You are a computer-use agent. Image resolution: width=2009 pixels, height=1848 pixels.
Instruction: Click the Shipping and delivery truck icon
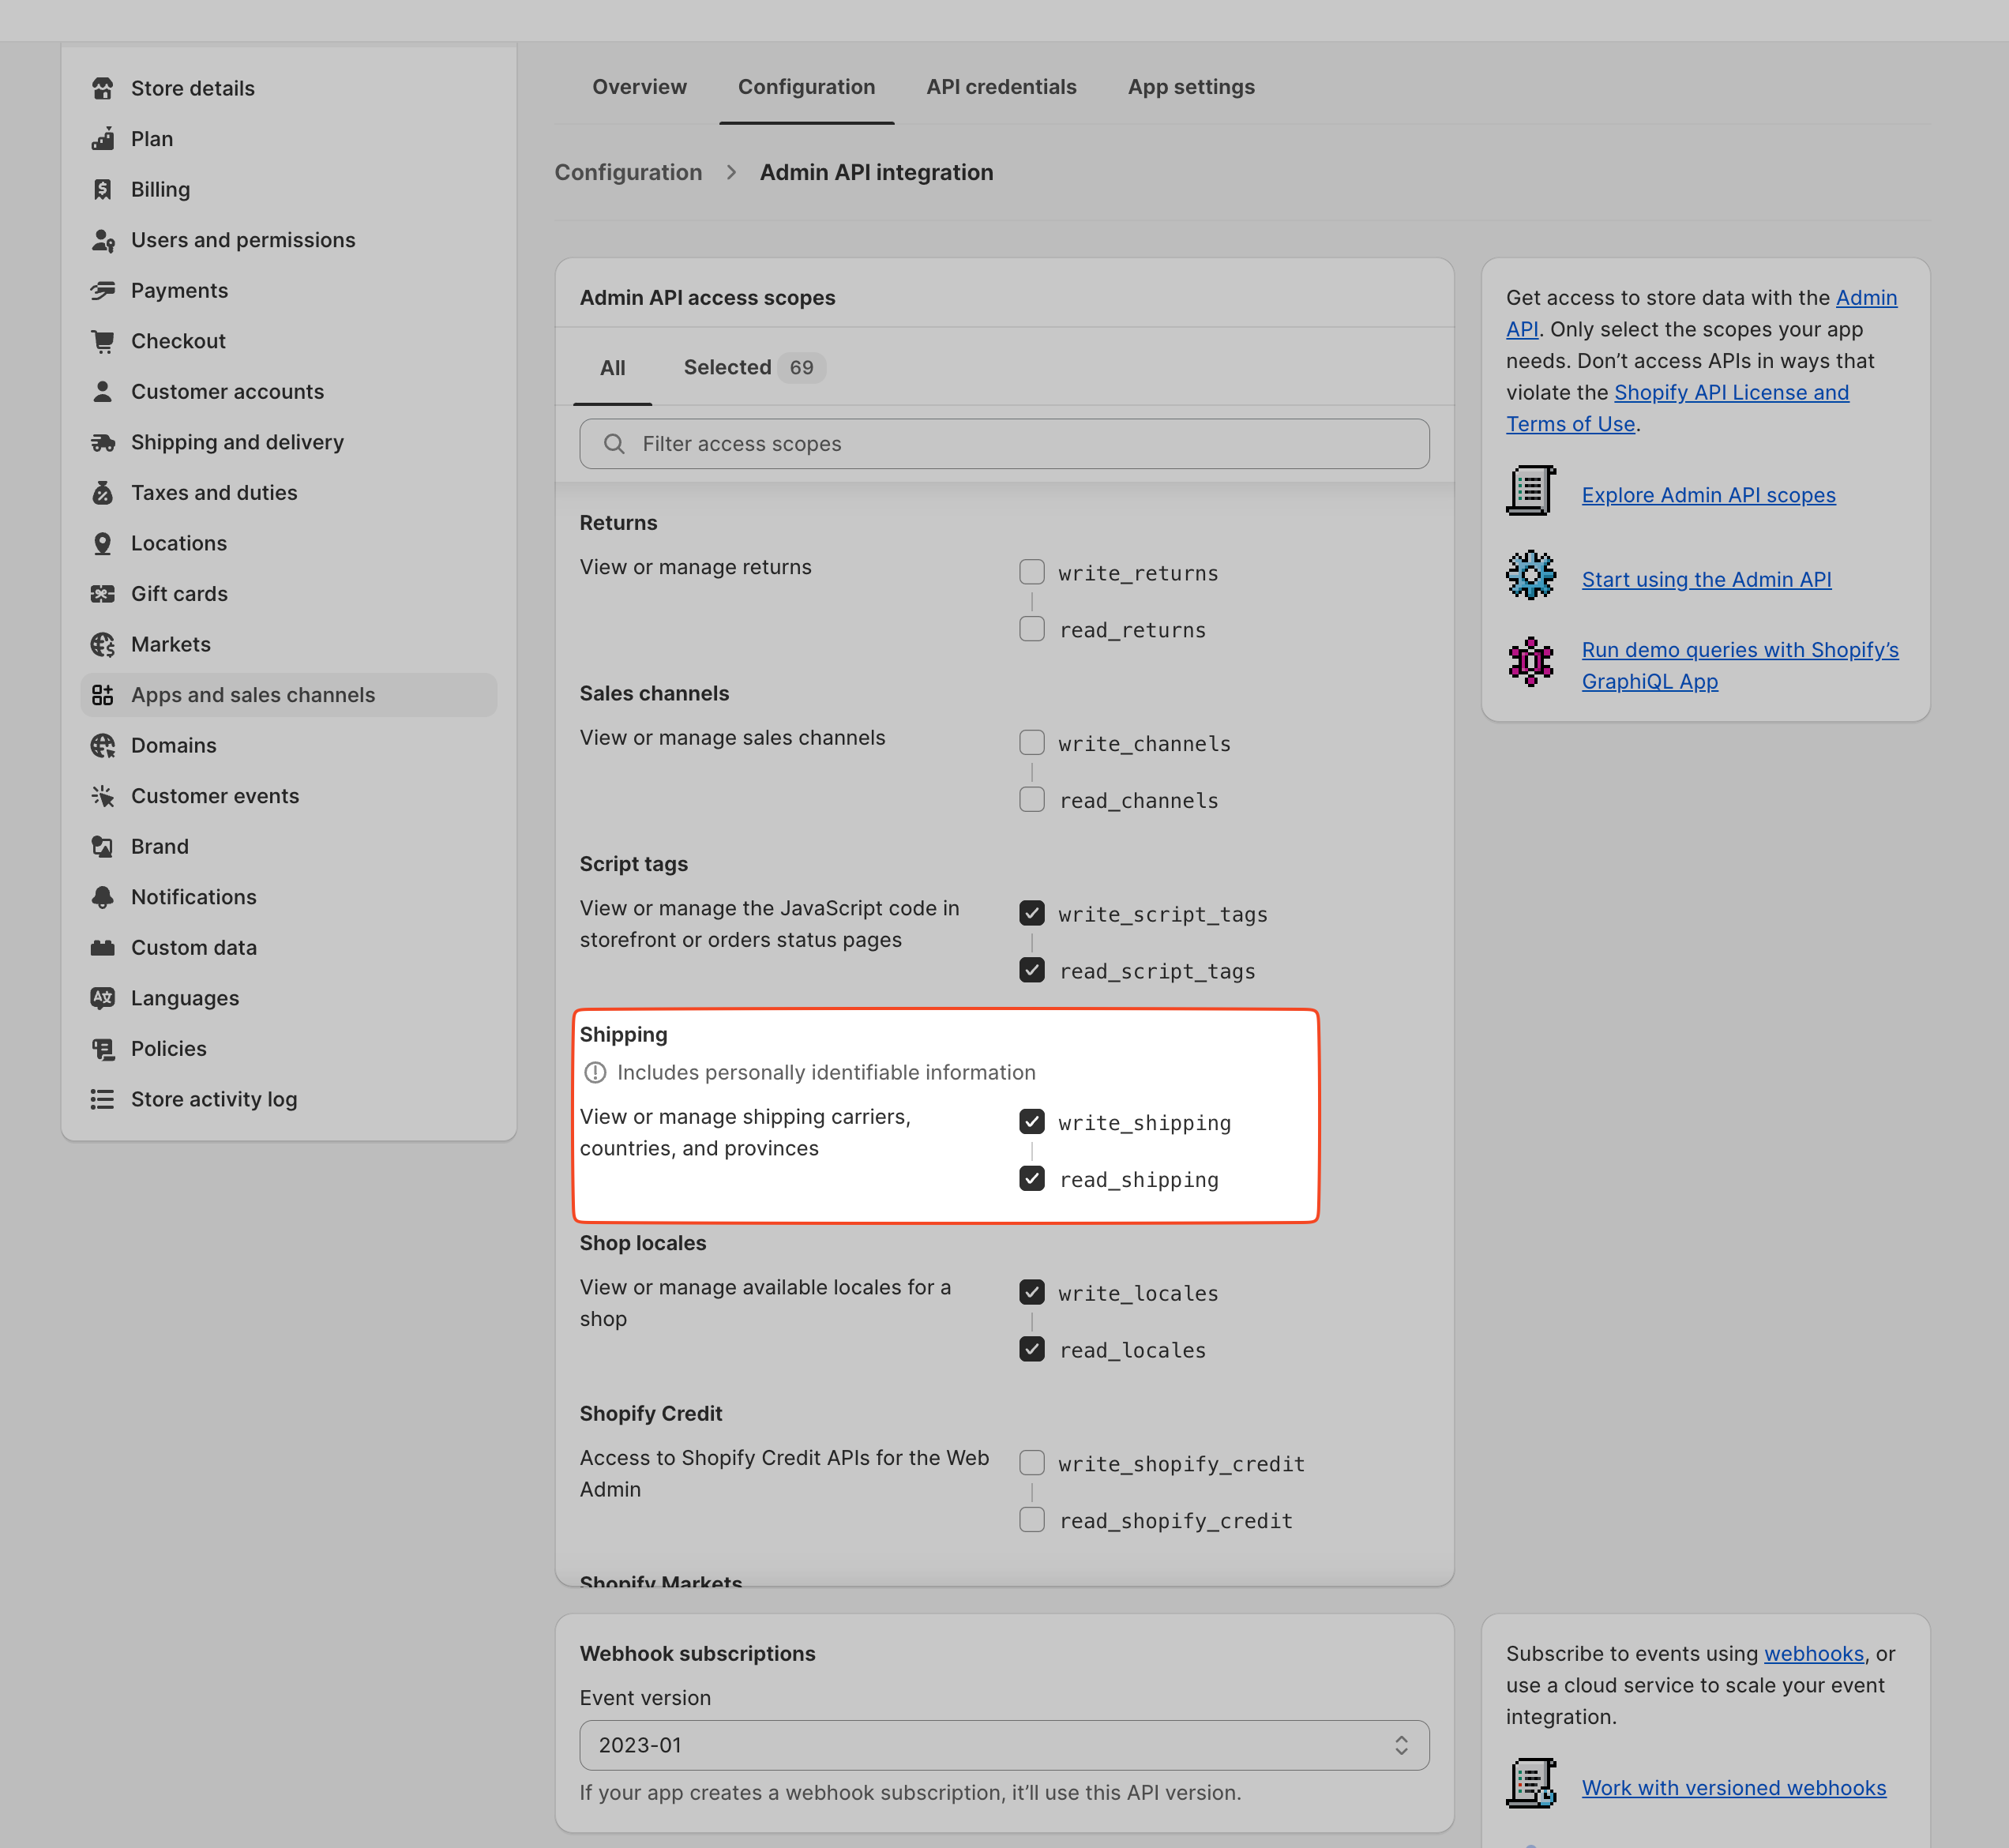click(x=102, y=442)
